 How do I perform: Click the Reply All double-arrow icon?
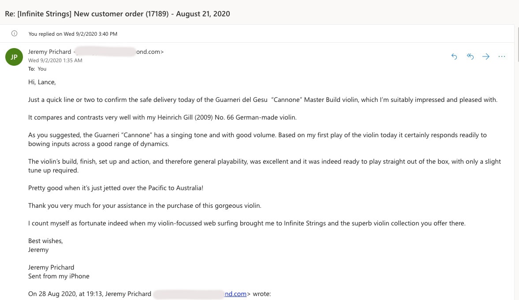coord(470,56)
